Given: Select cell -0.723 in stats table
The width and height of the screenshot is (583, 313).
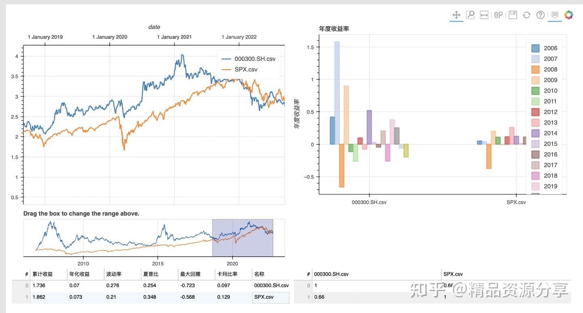Looking at the screenshot, I should point(196,286).
